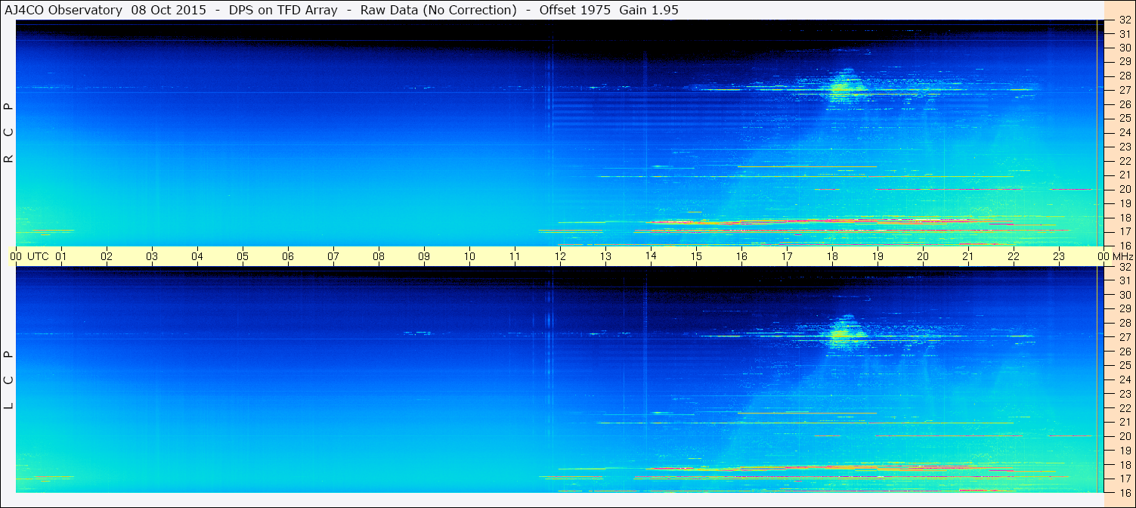Click the 23 UTC time axis marker
This screenshot has height=508, width=1136.
coord(1059,256)
